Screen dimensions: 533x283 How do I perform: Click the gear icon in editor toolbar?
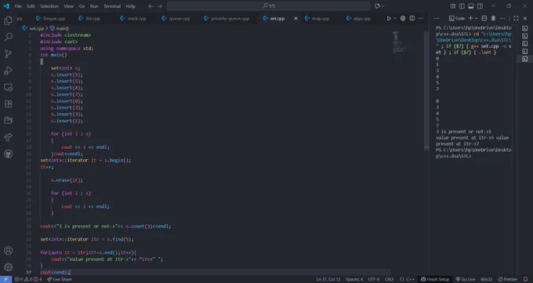point(403,18)
